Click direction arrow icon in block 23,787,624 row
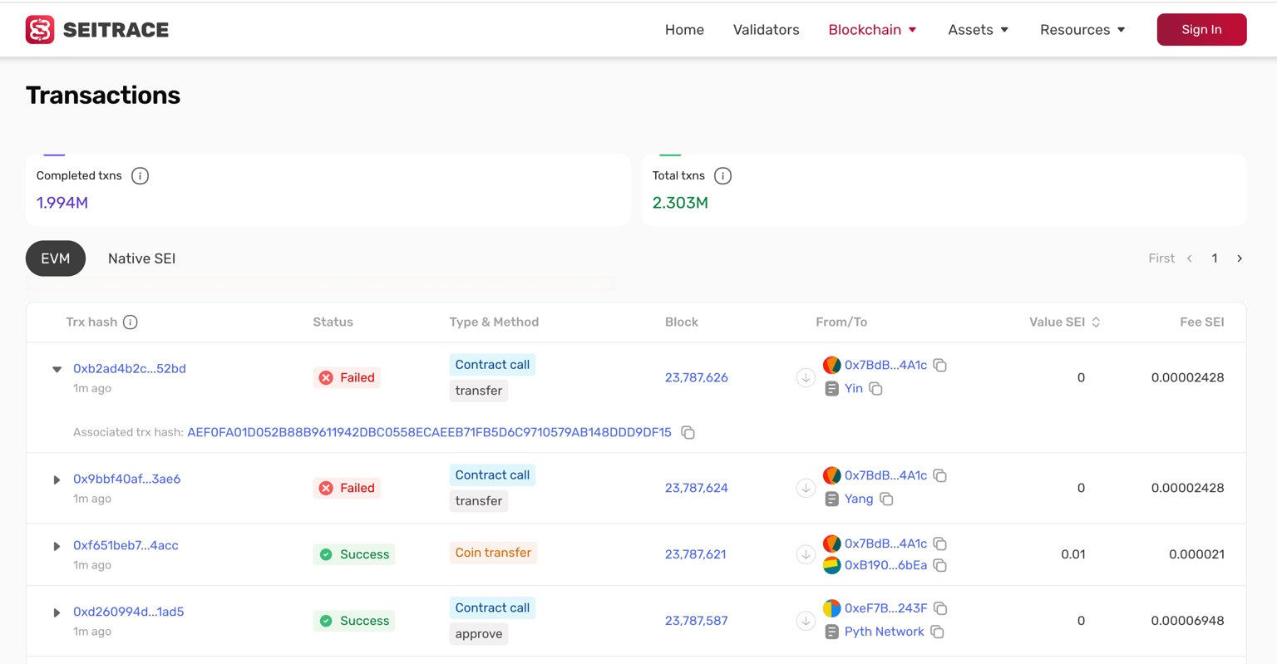Viewport: 1277px width, 664px height. click(x=806, y=489)
